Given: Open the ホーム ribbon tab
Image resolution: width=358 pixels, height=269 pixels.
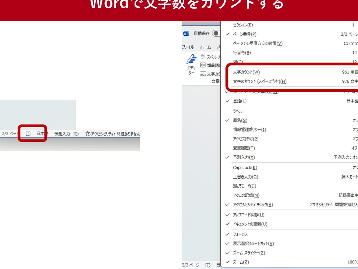Looking at the screenshot, I should coord(205,47).
